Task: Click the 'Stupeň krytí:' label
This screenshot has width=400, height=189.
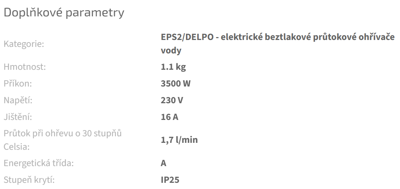Action: (x=29, y=180)
